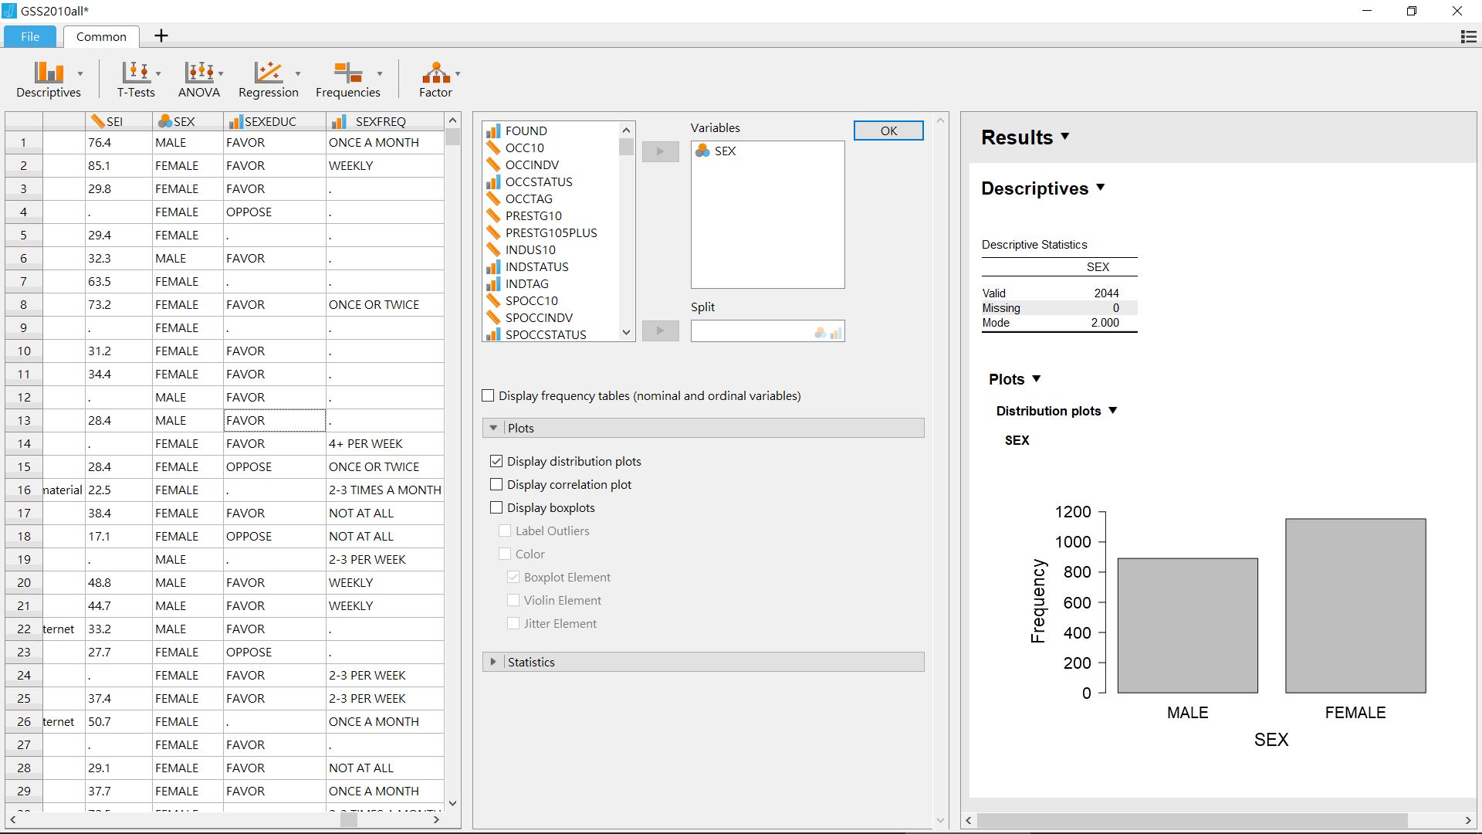Enable Display frequency tables checkbox
The width and height of the screenshot is (1482, 834).
tap(489, 395)
